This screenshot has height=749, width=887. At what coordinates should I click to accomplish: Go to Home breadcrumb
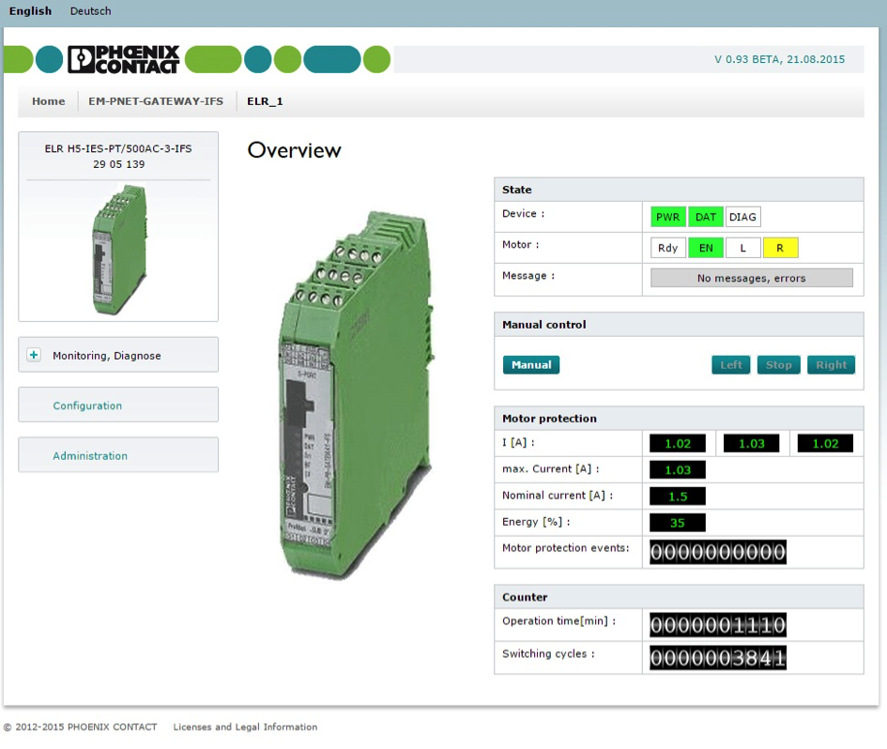(49, 101)
